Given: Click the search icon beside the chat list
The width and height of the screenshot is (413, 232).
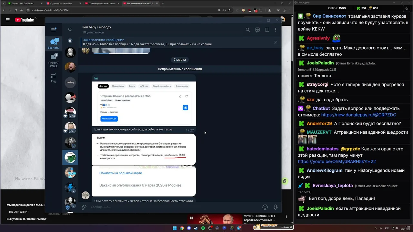Looking at the screenshot, I should click(x=70, y=30).
